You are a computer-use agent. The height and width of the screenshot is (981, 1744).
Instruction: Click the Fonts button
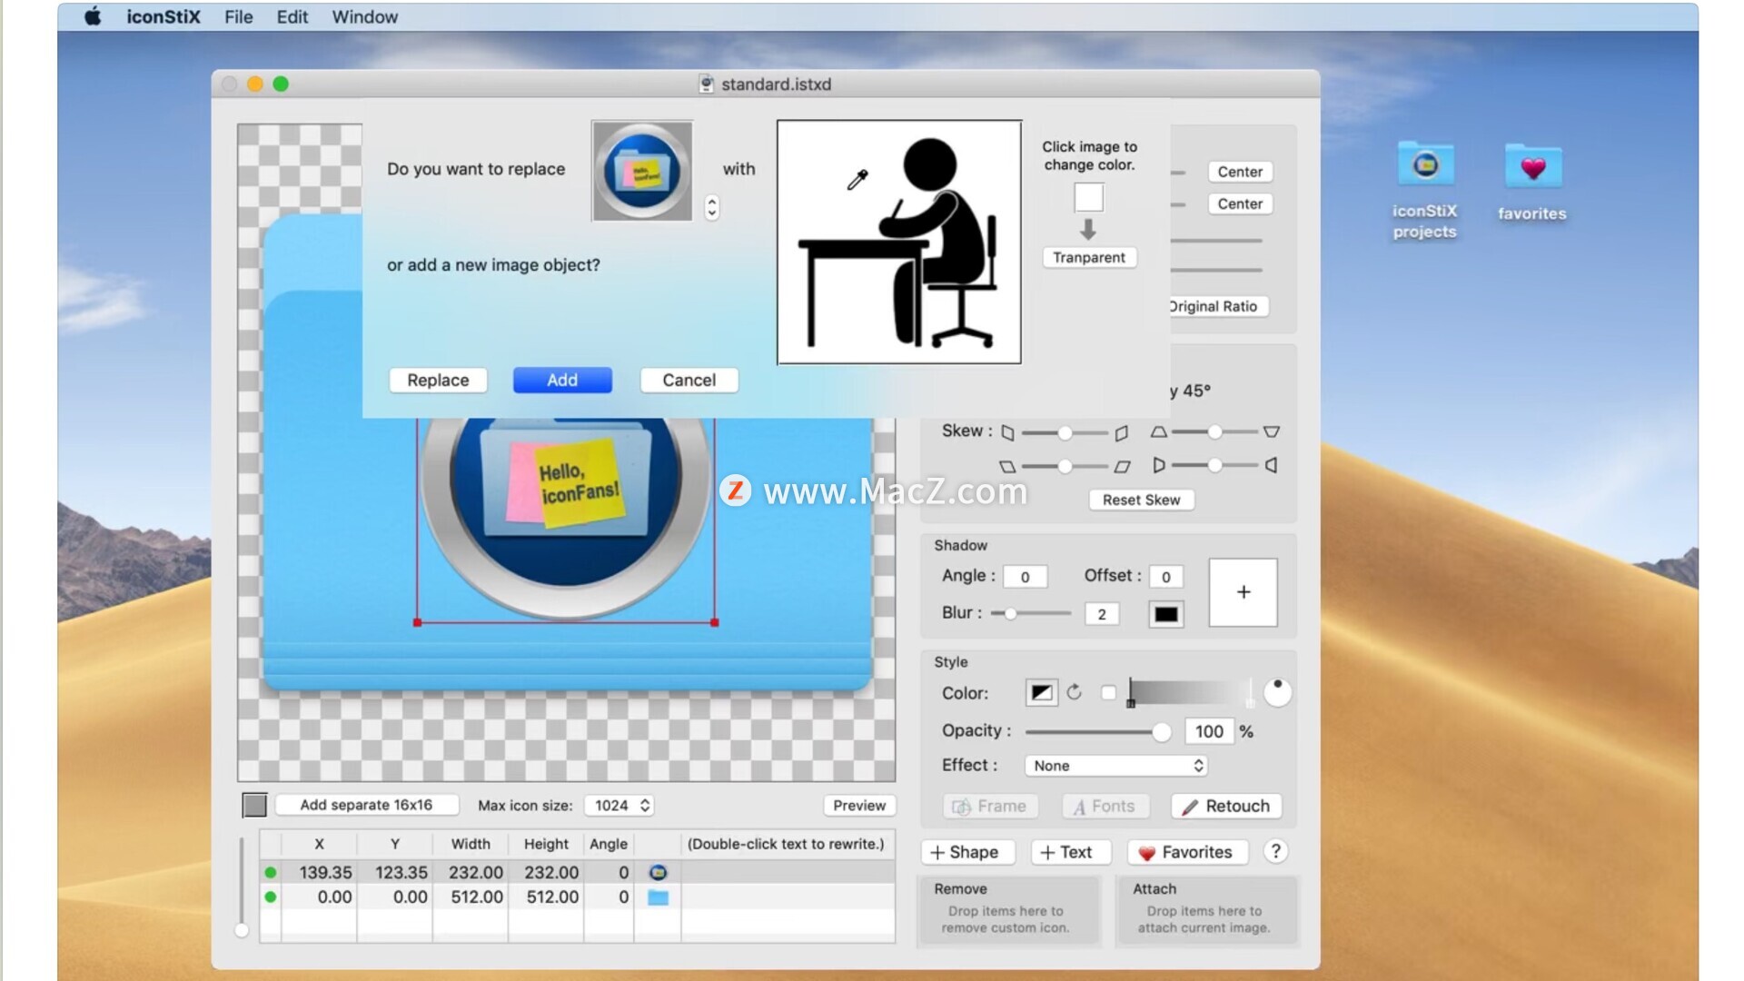1105,806
